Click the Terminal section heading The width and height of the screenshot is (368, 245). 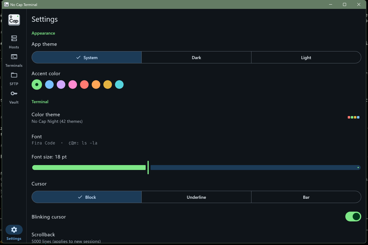pos(40,102)
